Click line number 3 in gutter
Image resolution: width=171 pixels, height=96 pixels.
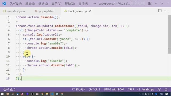pos(9,26)
